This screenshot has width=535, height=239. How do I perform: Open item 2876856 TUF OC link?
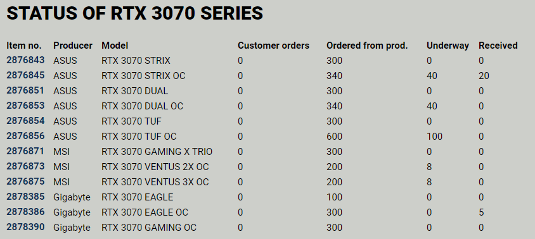25,136
